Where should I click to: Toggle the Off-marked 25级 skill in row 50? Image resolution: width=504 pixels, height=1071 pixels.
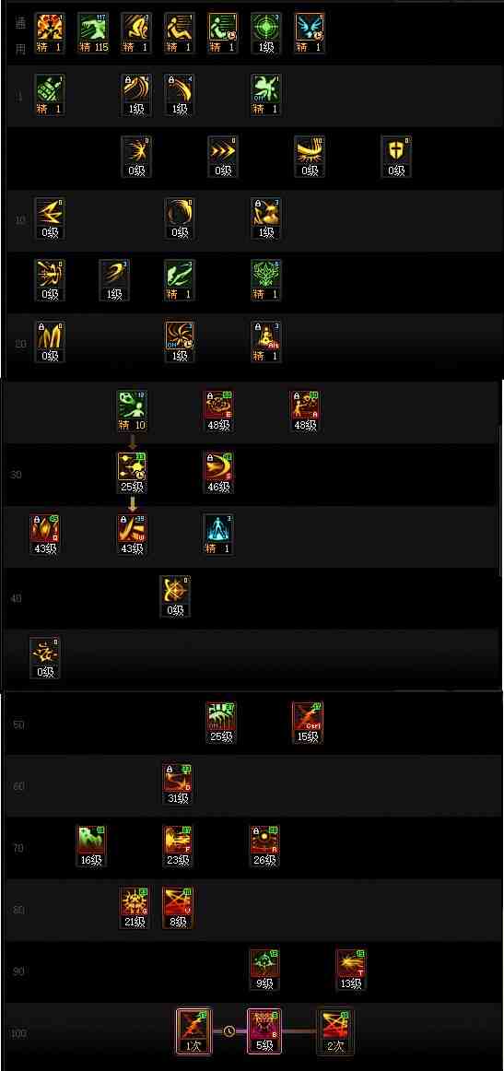(221, 722)
